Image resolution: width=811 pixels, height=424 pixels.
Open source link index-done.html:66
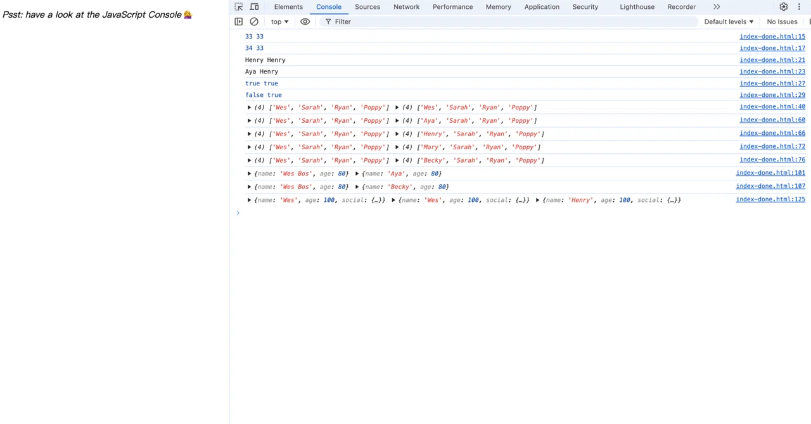pos(772,134)
